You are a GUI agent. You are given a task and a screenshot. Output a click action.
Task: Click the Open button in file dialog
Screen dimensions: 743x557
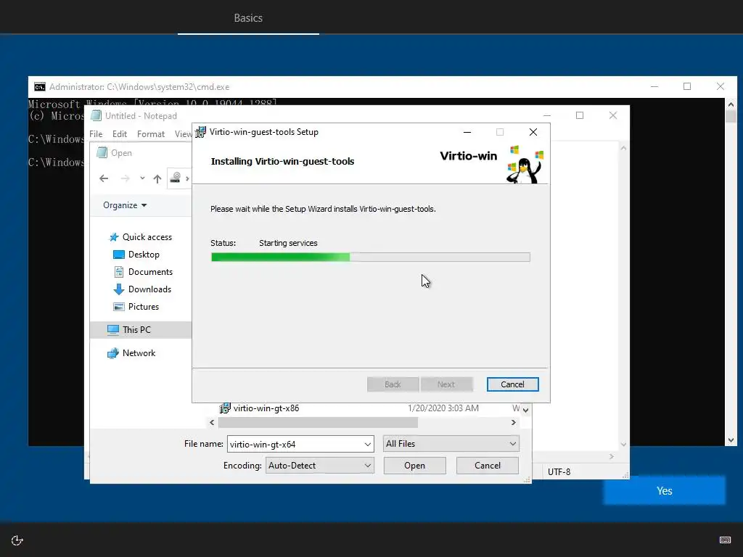(414, 466)
